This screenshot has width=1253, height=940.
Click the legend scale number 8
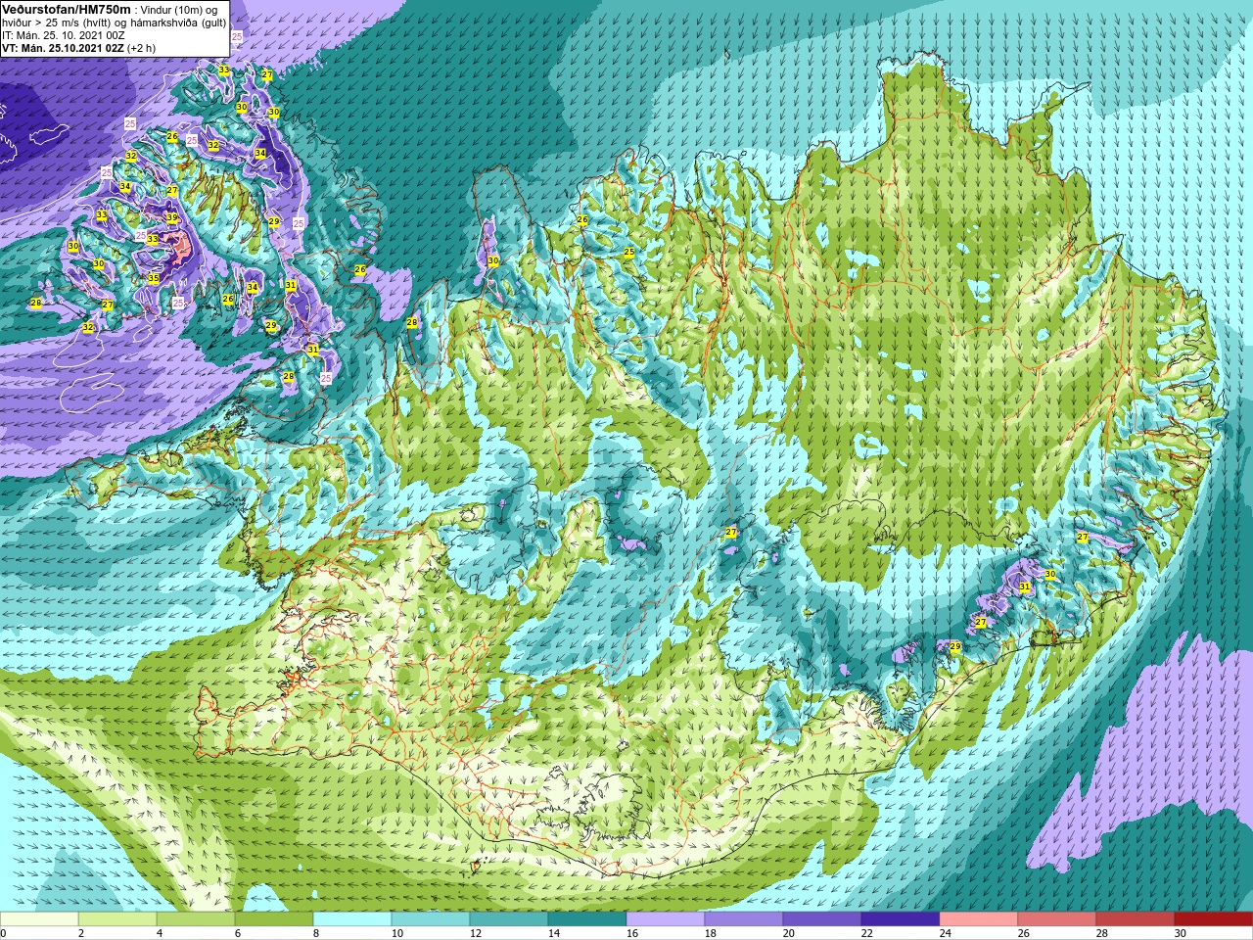tap(316, 933)
